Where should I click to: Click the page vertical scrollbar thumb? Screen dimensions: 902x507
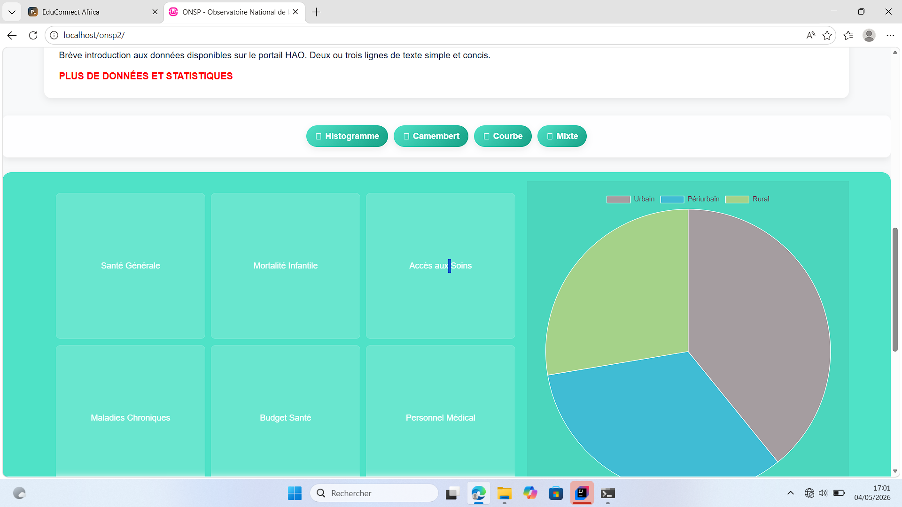tap(895, 289)
